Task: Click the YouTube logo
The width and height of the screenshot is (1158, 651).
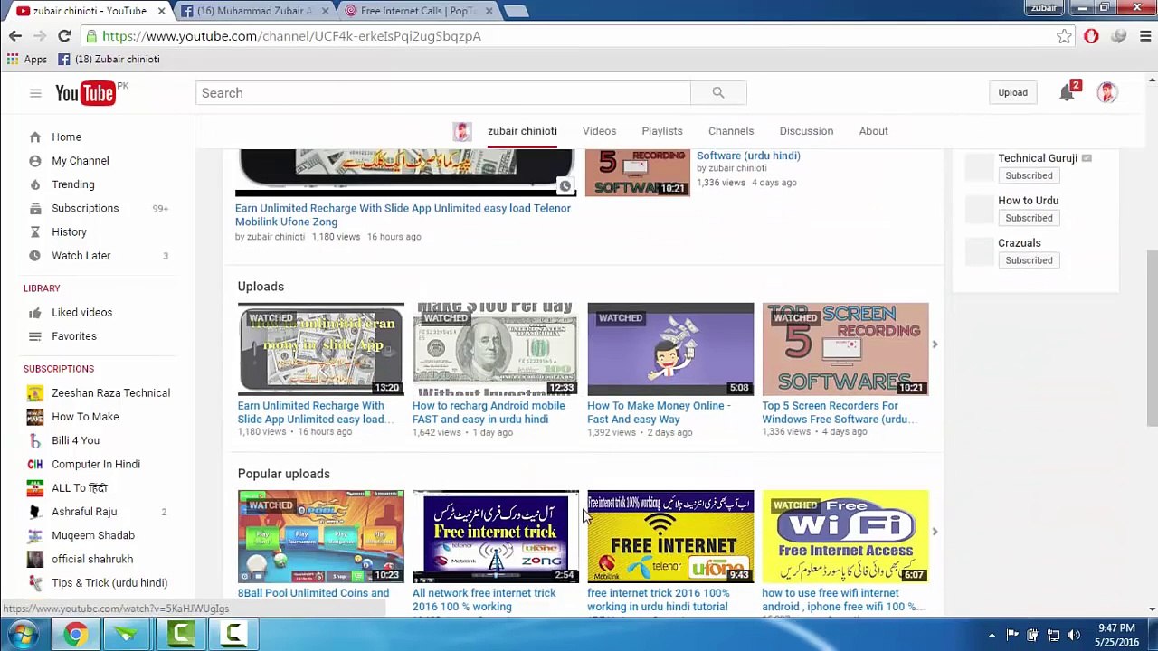Action: tap(85, 93)
